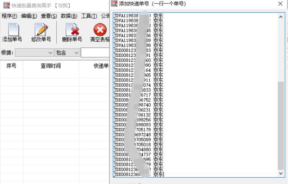Click the line ending in 706132 京东

[139, 115]
